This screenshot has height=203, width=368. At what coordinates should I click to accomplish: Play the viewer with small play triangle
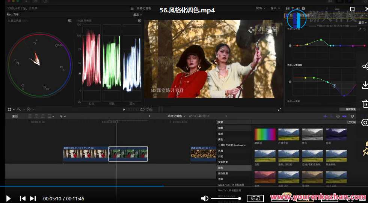(x=124, y=109)
